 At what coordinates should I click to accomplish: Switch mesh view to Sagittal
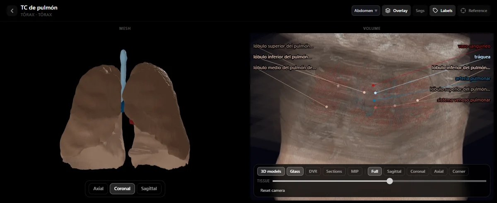pyautogui.click(x=149, y=188)
